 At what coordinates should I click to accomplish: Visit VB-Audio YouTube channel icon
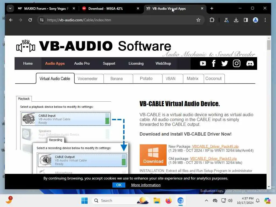click(x=203, y=63)
